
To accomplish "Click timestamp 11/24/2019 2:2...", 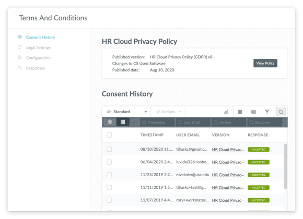I will [x=157, y=175].
